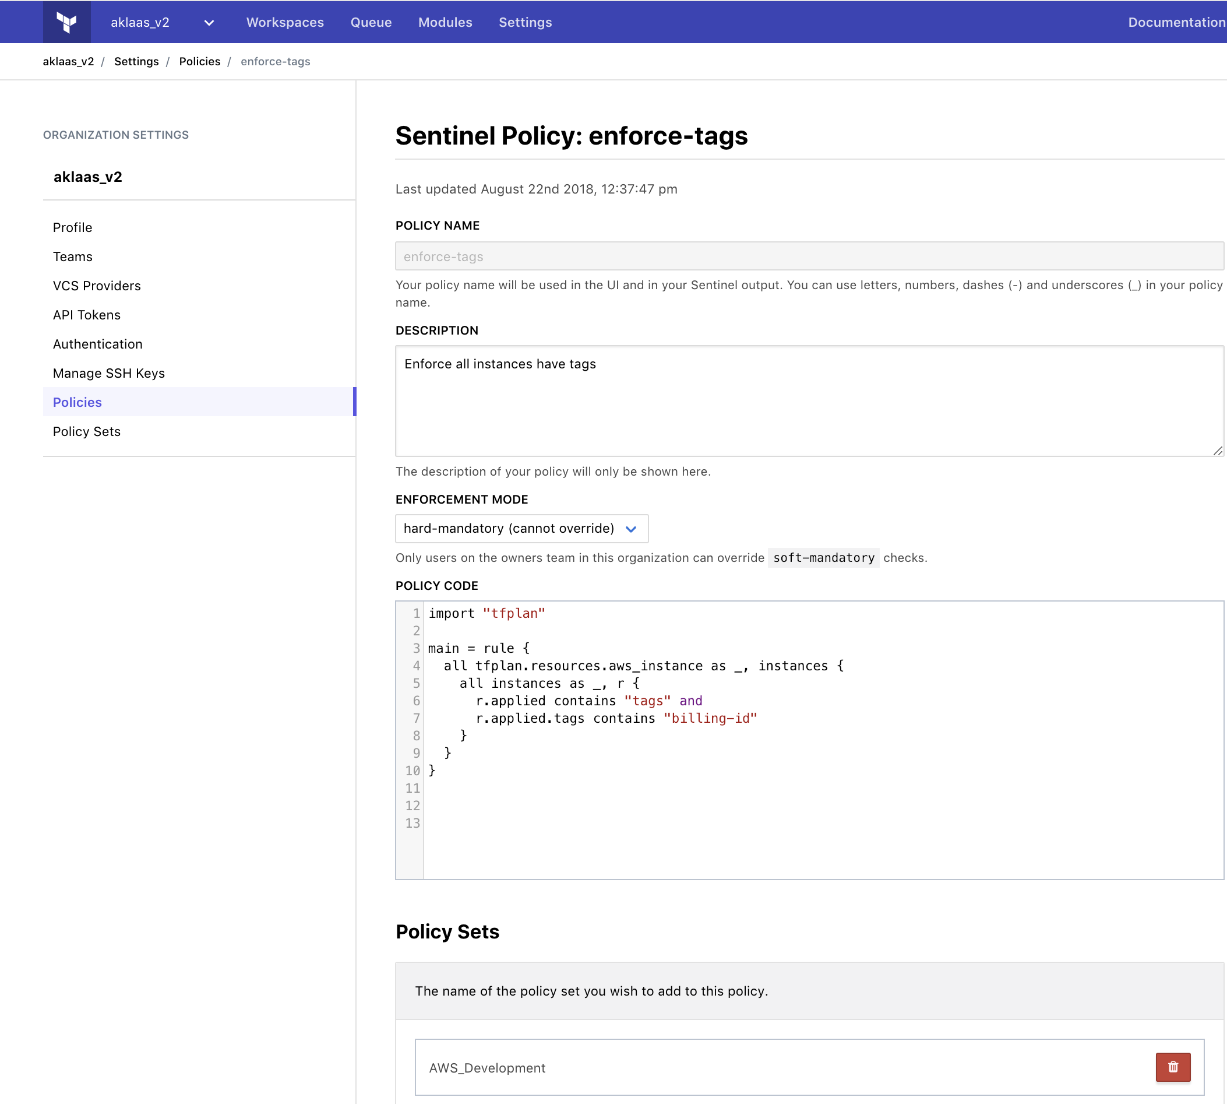This screenshot has width=1227, height=1104.
Task: Open Settings in top navigation
Action: (x=525, y=23)
